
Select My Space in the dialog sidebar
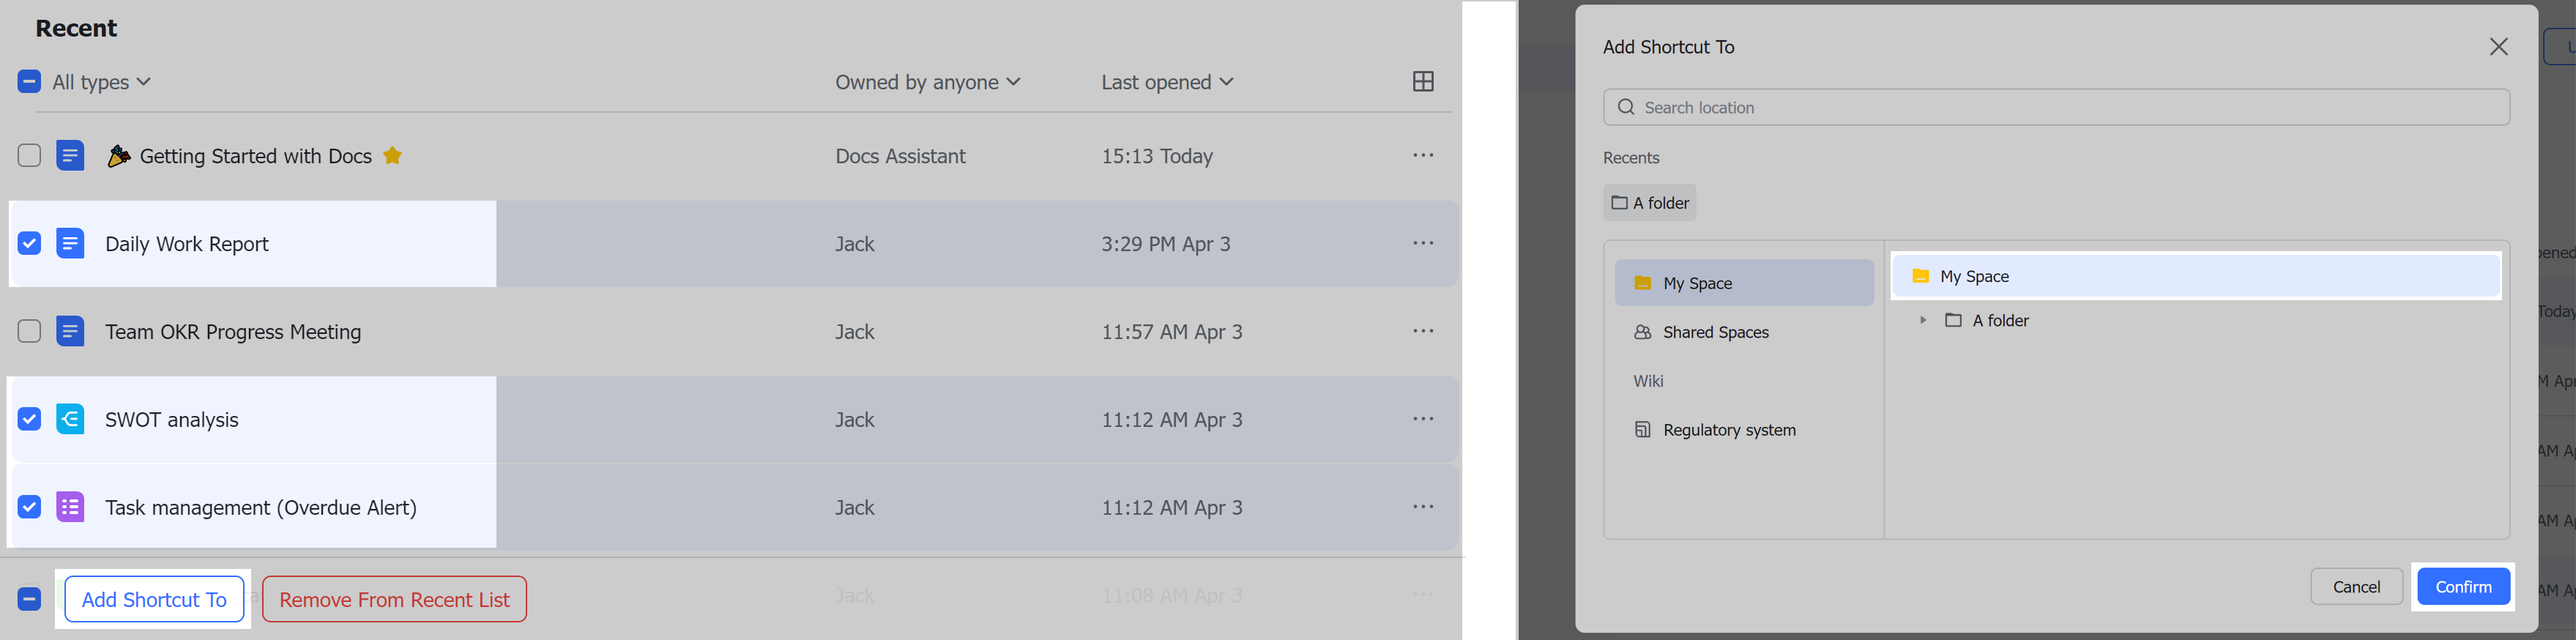coord(1744,283)
